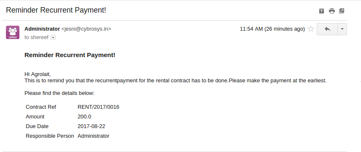Reply using the arrow button

pyautogui.click(x=327, y=29)
